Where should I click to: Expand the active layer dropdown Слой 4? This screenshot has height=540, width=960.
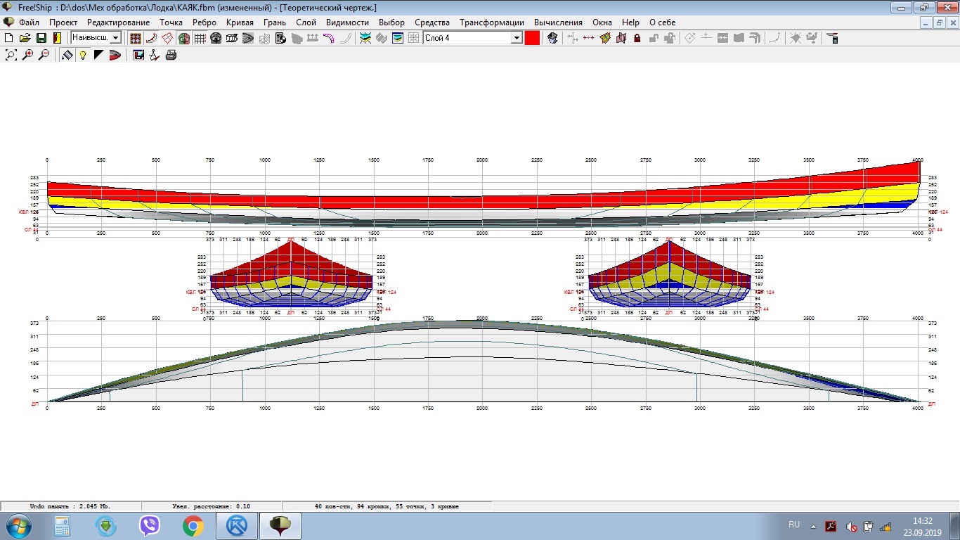pyautogui.click(x=517, y=38)
